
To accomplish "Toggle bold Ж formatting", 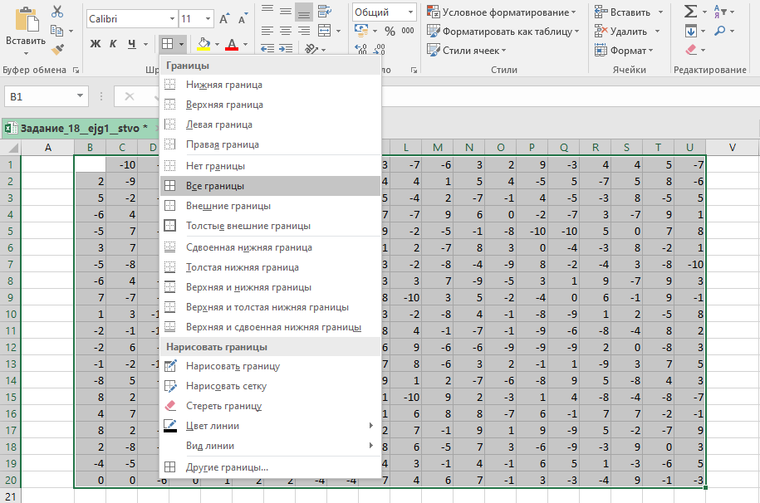I will (95, 43).
